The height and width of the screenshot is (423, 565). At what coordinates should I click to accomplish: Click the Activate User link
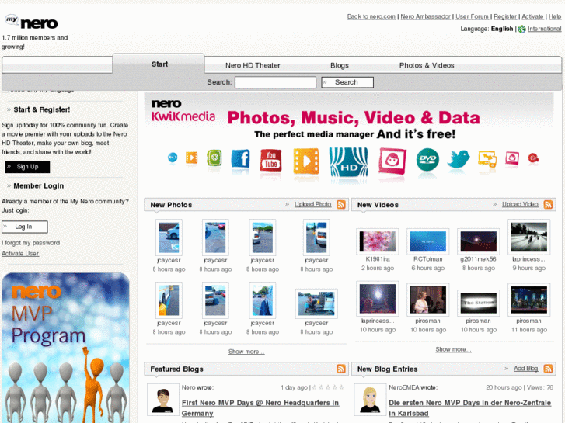(x=20, y=254)
